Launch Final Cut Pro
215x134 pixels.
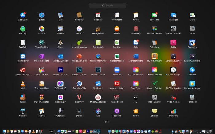(x=42, y=70)
